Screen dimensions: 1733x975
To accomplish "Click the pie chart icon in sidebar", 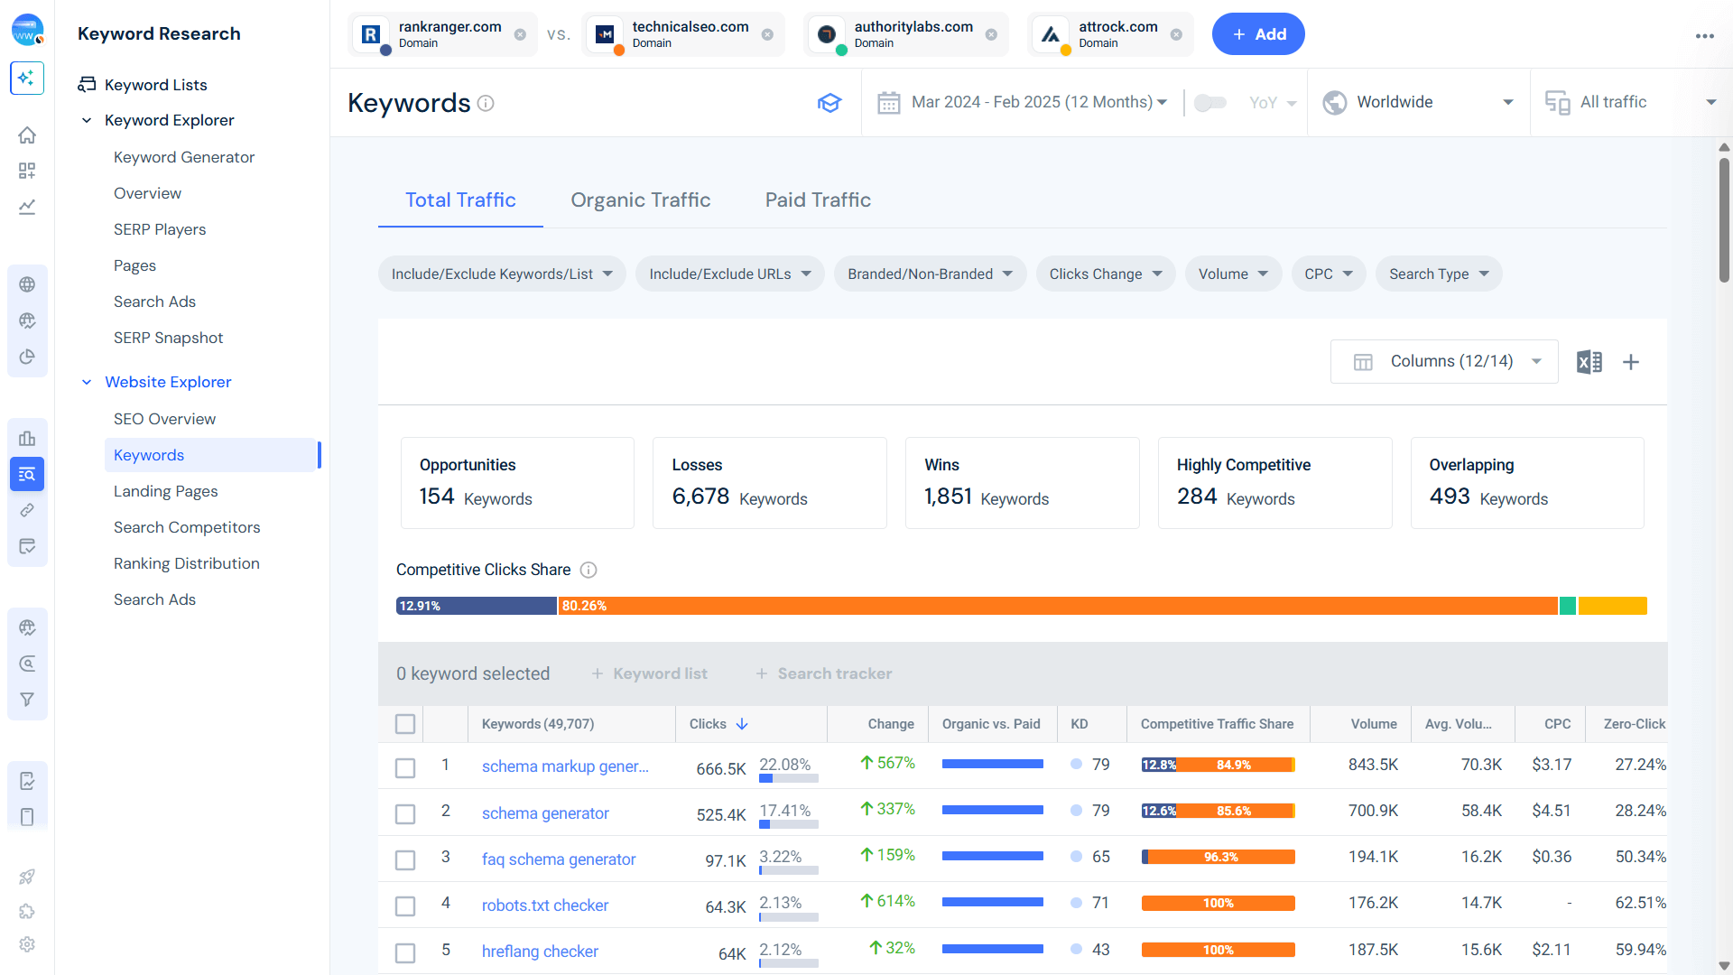I will (x=27, y=356).
